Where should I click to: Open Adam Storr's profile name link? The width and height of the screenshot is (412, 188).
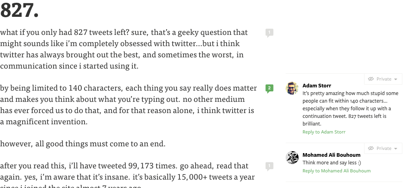[317, 85]
